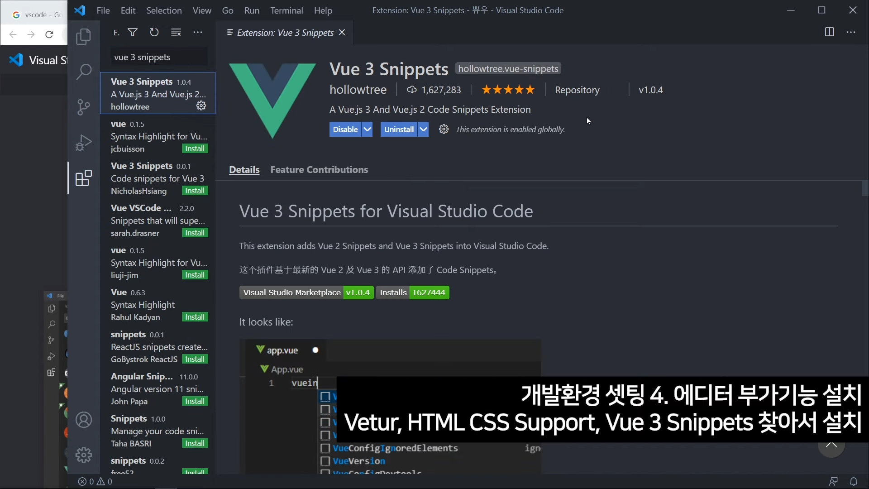Filter extensions using the funnel icon

133,32
